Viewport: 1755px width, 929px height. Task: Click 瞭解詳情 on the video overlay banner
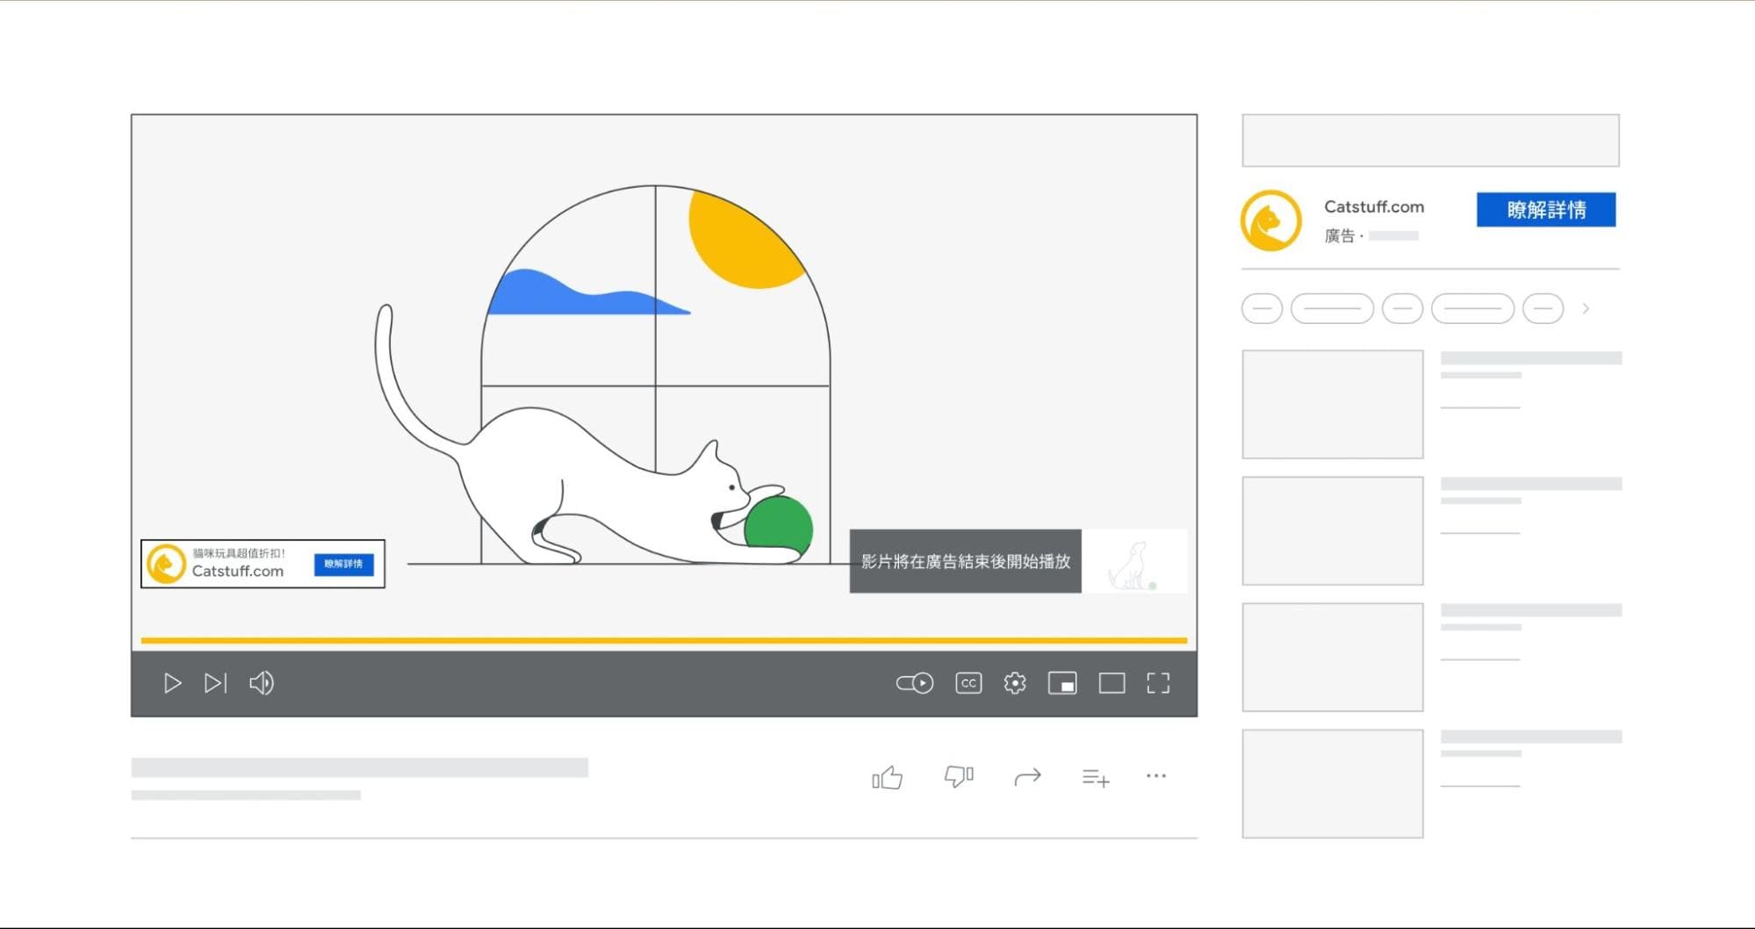[344, 564]
